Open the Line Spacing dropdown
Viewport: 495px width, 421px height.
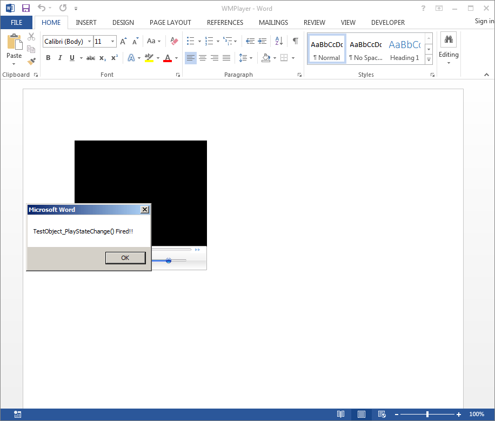coord(246,57)
